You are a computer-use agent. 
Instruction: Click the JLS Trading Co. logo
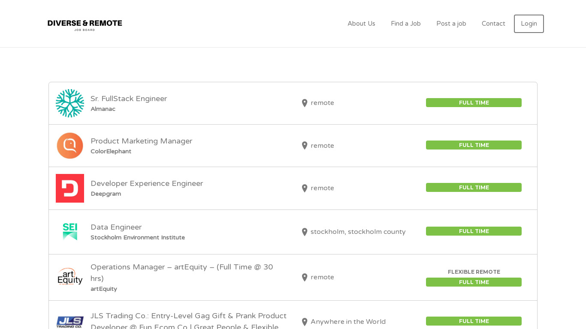[70, 322]
